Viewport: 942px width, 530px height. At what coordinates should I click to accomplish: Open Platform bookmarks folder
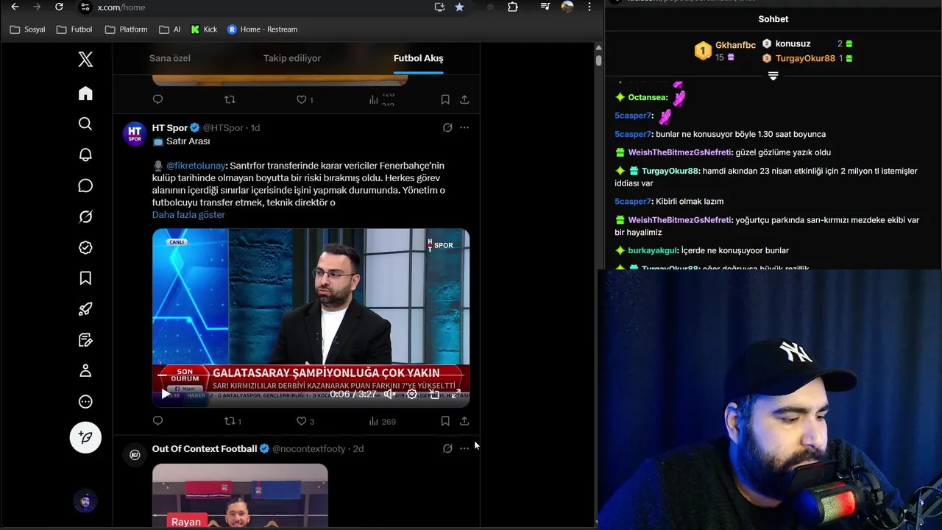click(127, 29)
